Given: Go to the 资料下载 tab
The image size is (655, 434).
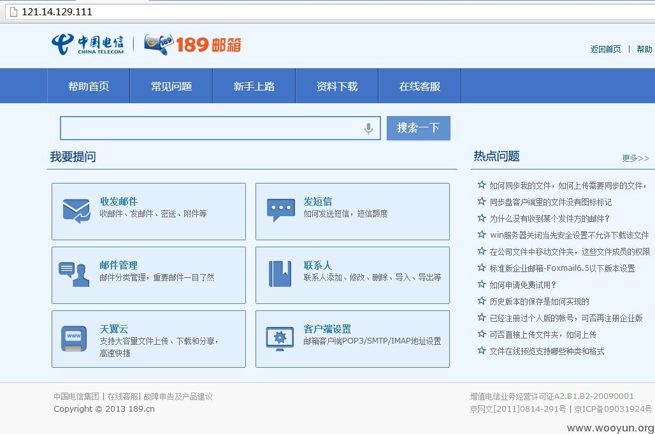Looking at the screenshot, I should point(336,86).
